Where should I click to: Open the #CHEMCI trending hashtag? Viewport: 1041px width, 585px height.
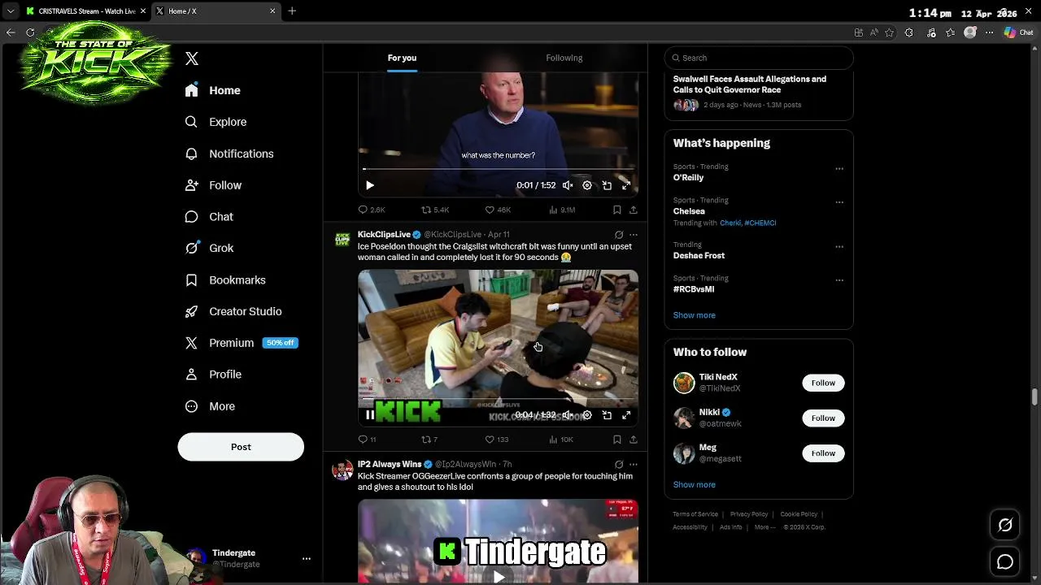tap(760, 223)
